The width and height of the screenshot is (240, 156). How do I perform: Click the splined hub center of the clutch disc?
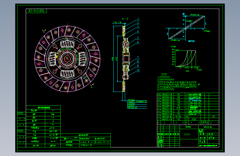click(x=67, y=59)
